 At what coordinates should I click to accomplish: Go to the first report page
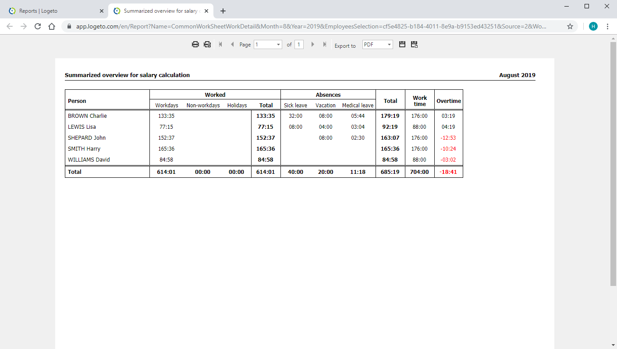(x=220, y=44)
